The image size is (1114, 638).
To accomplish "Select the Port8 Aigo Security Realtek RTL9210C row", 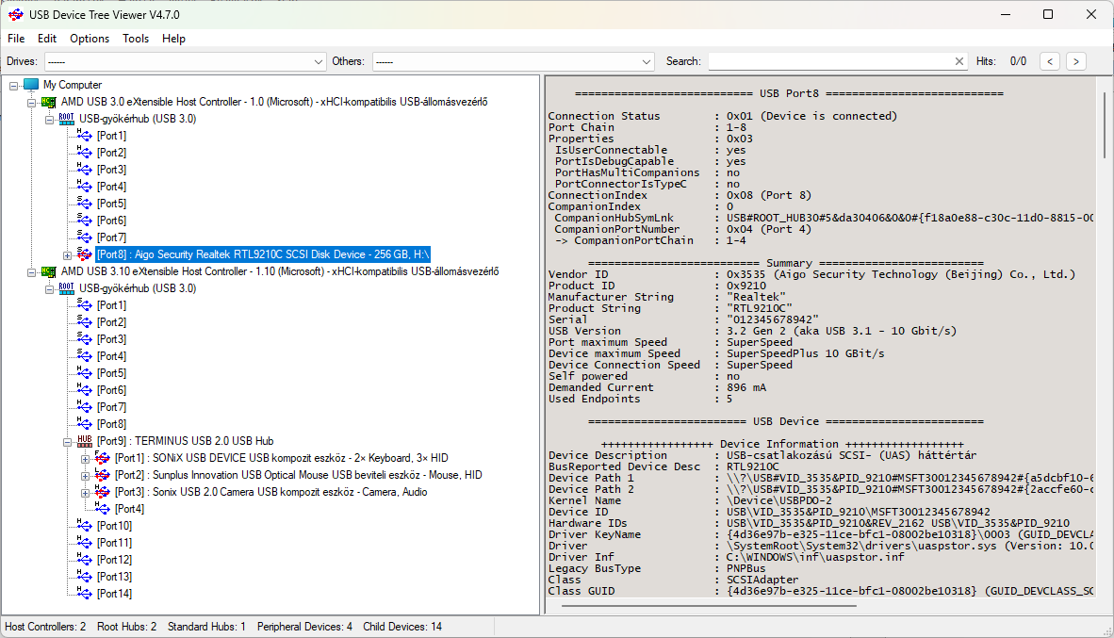I will tap(263, 254).
